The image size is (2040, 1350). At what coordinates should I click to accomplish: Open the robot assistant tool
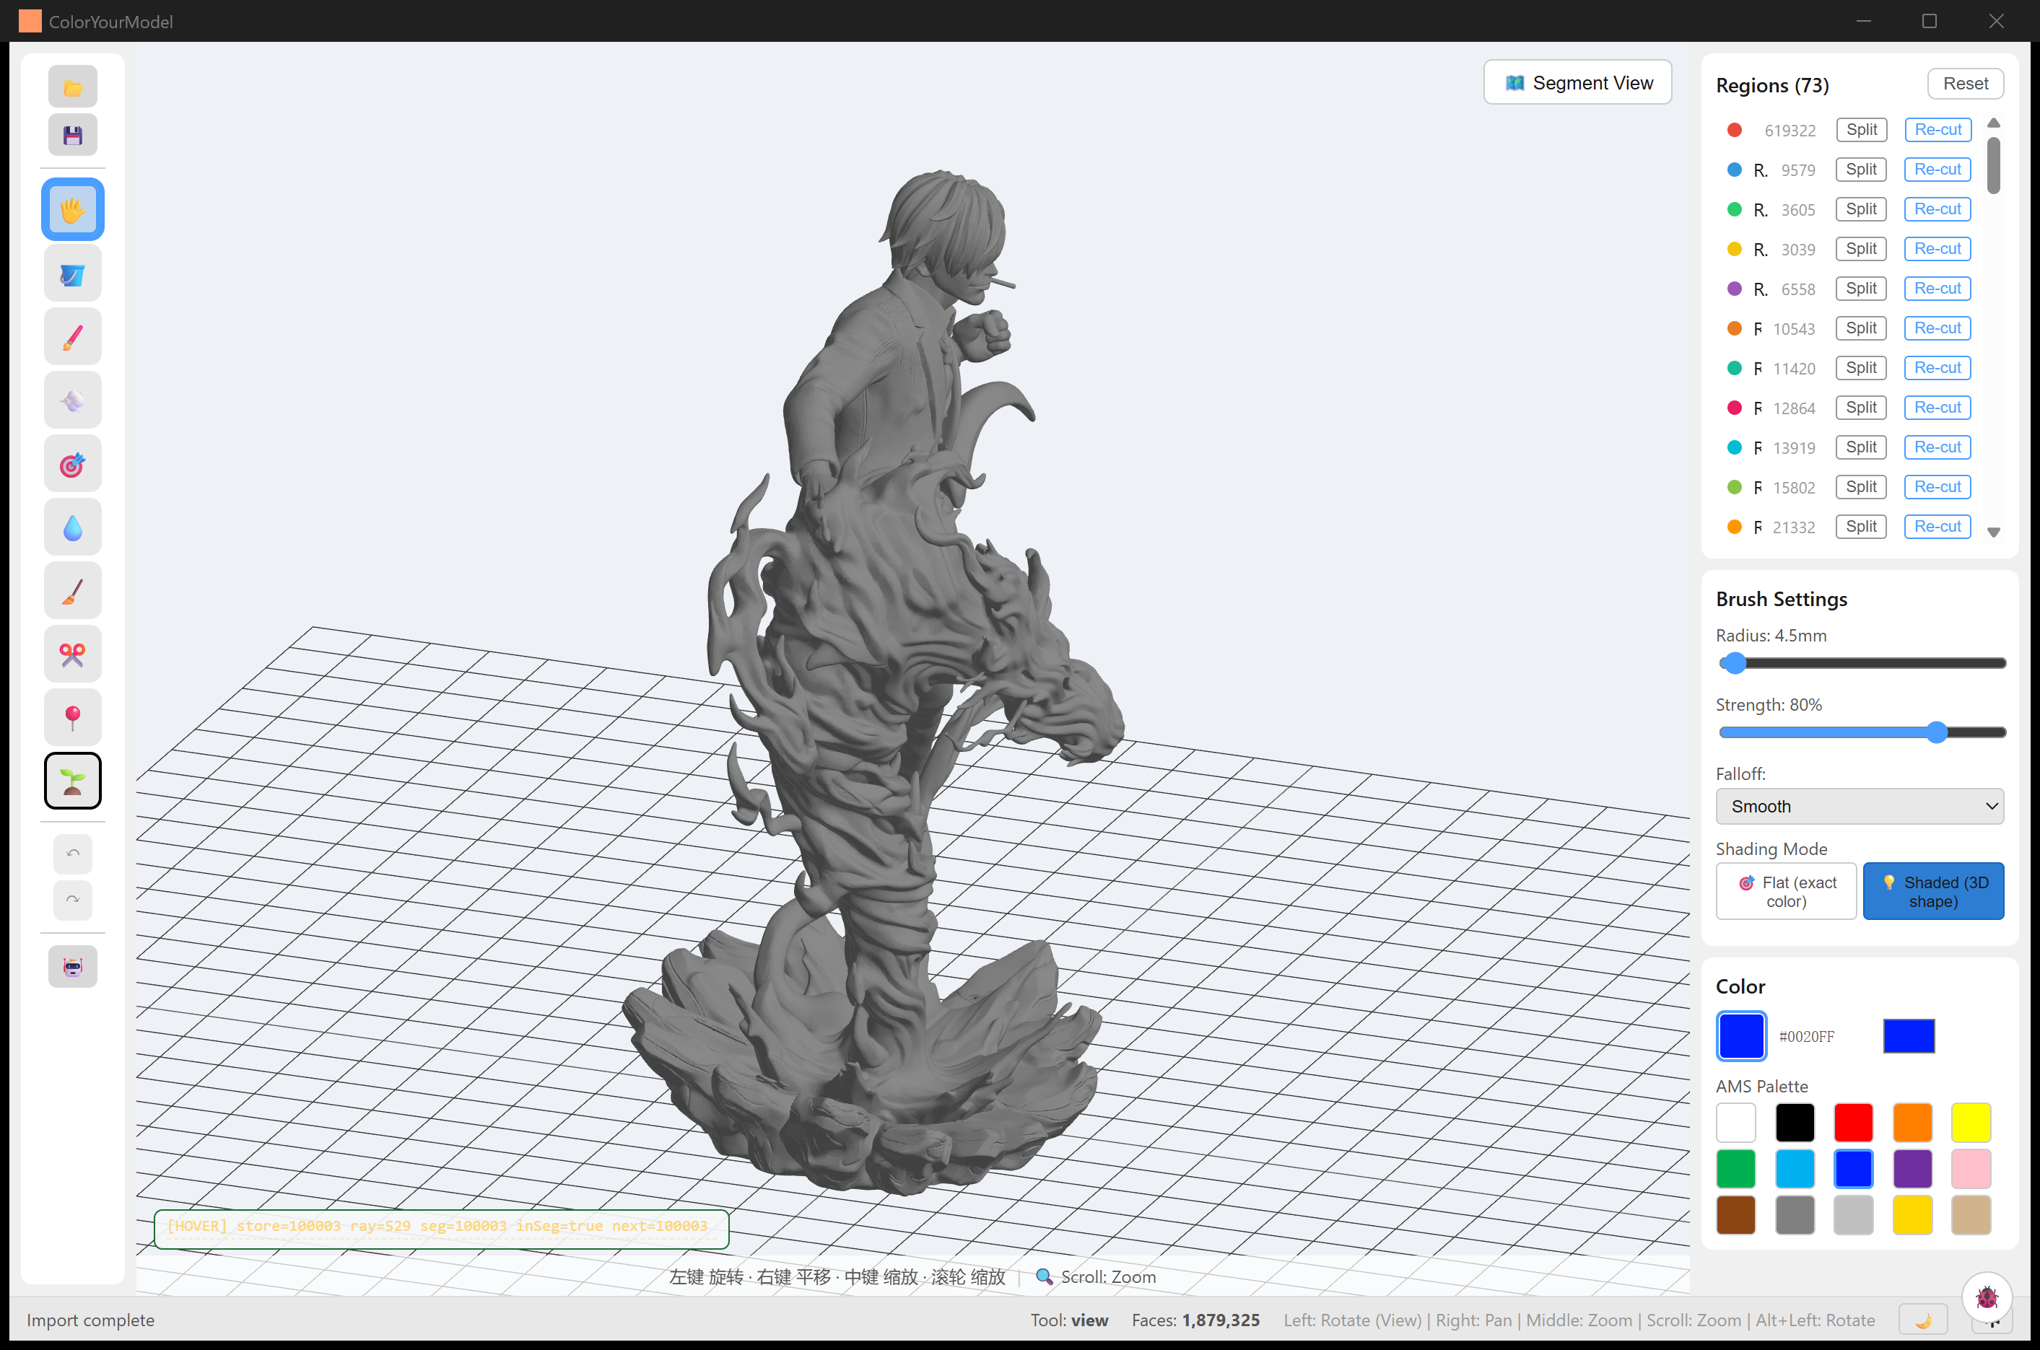click(x=72, y=967)
